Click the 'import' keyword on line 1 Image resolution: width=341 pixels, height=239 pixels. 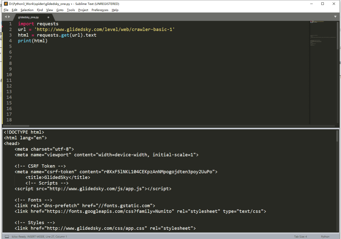tap(26, 24)
